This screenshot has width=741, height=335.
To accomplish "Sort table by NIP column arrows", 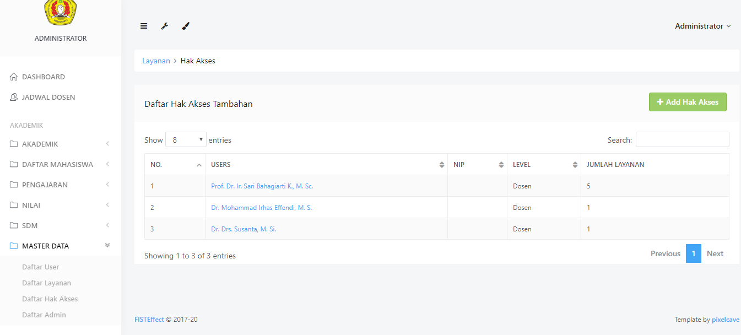I will (501, 165).
